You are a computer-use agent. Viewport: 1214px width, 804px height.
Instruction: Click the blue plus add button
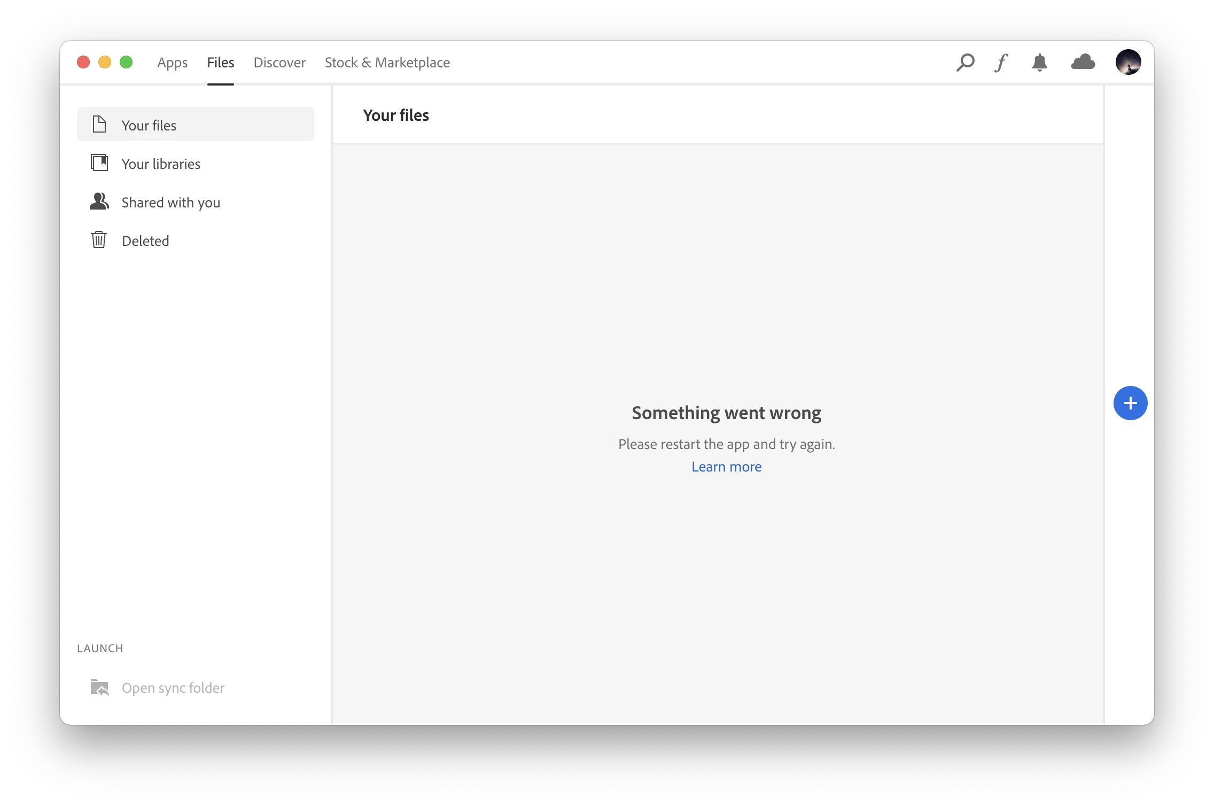click(x=1130, y=403)
